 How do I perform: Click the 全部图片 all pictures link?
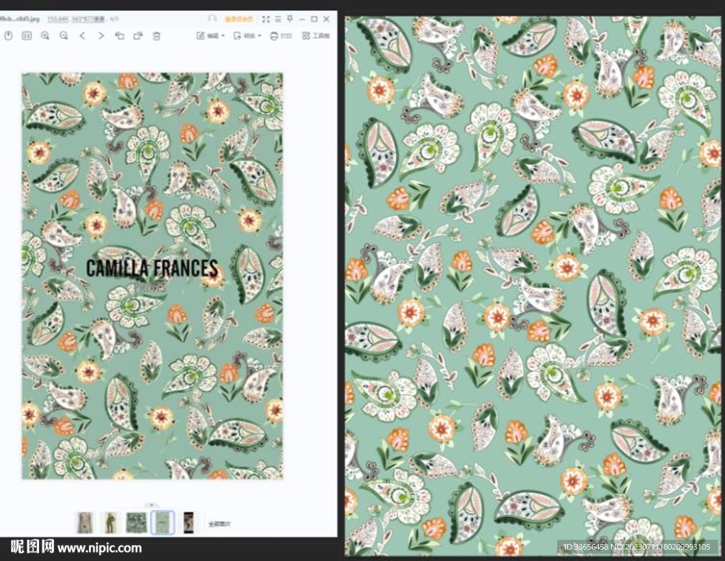click(x=220, y=524)
